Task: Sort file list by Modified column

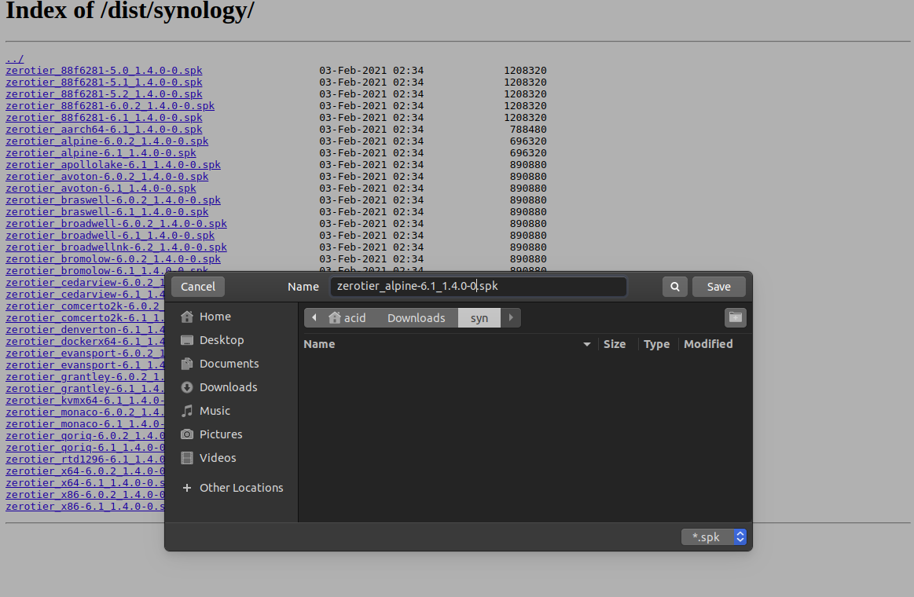Action: pos(707,344)
